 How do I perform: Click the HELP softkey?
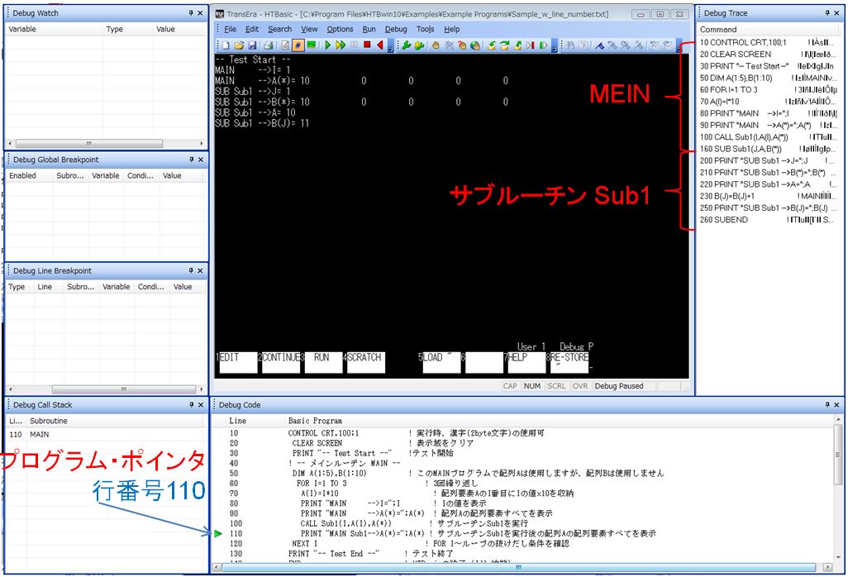point(526,362)
